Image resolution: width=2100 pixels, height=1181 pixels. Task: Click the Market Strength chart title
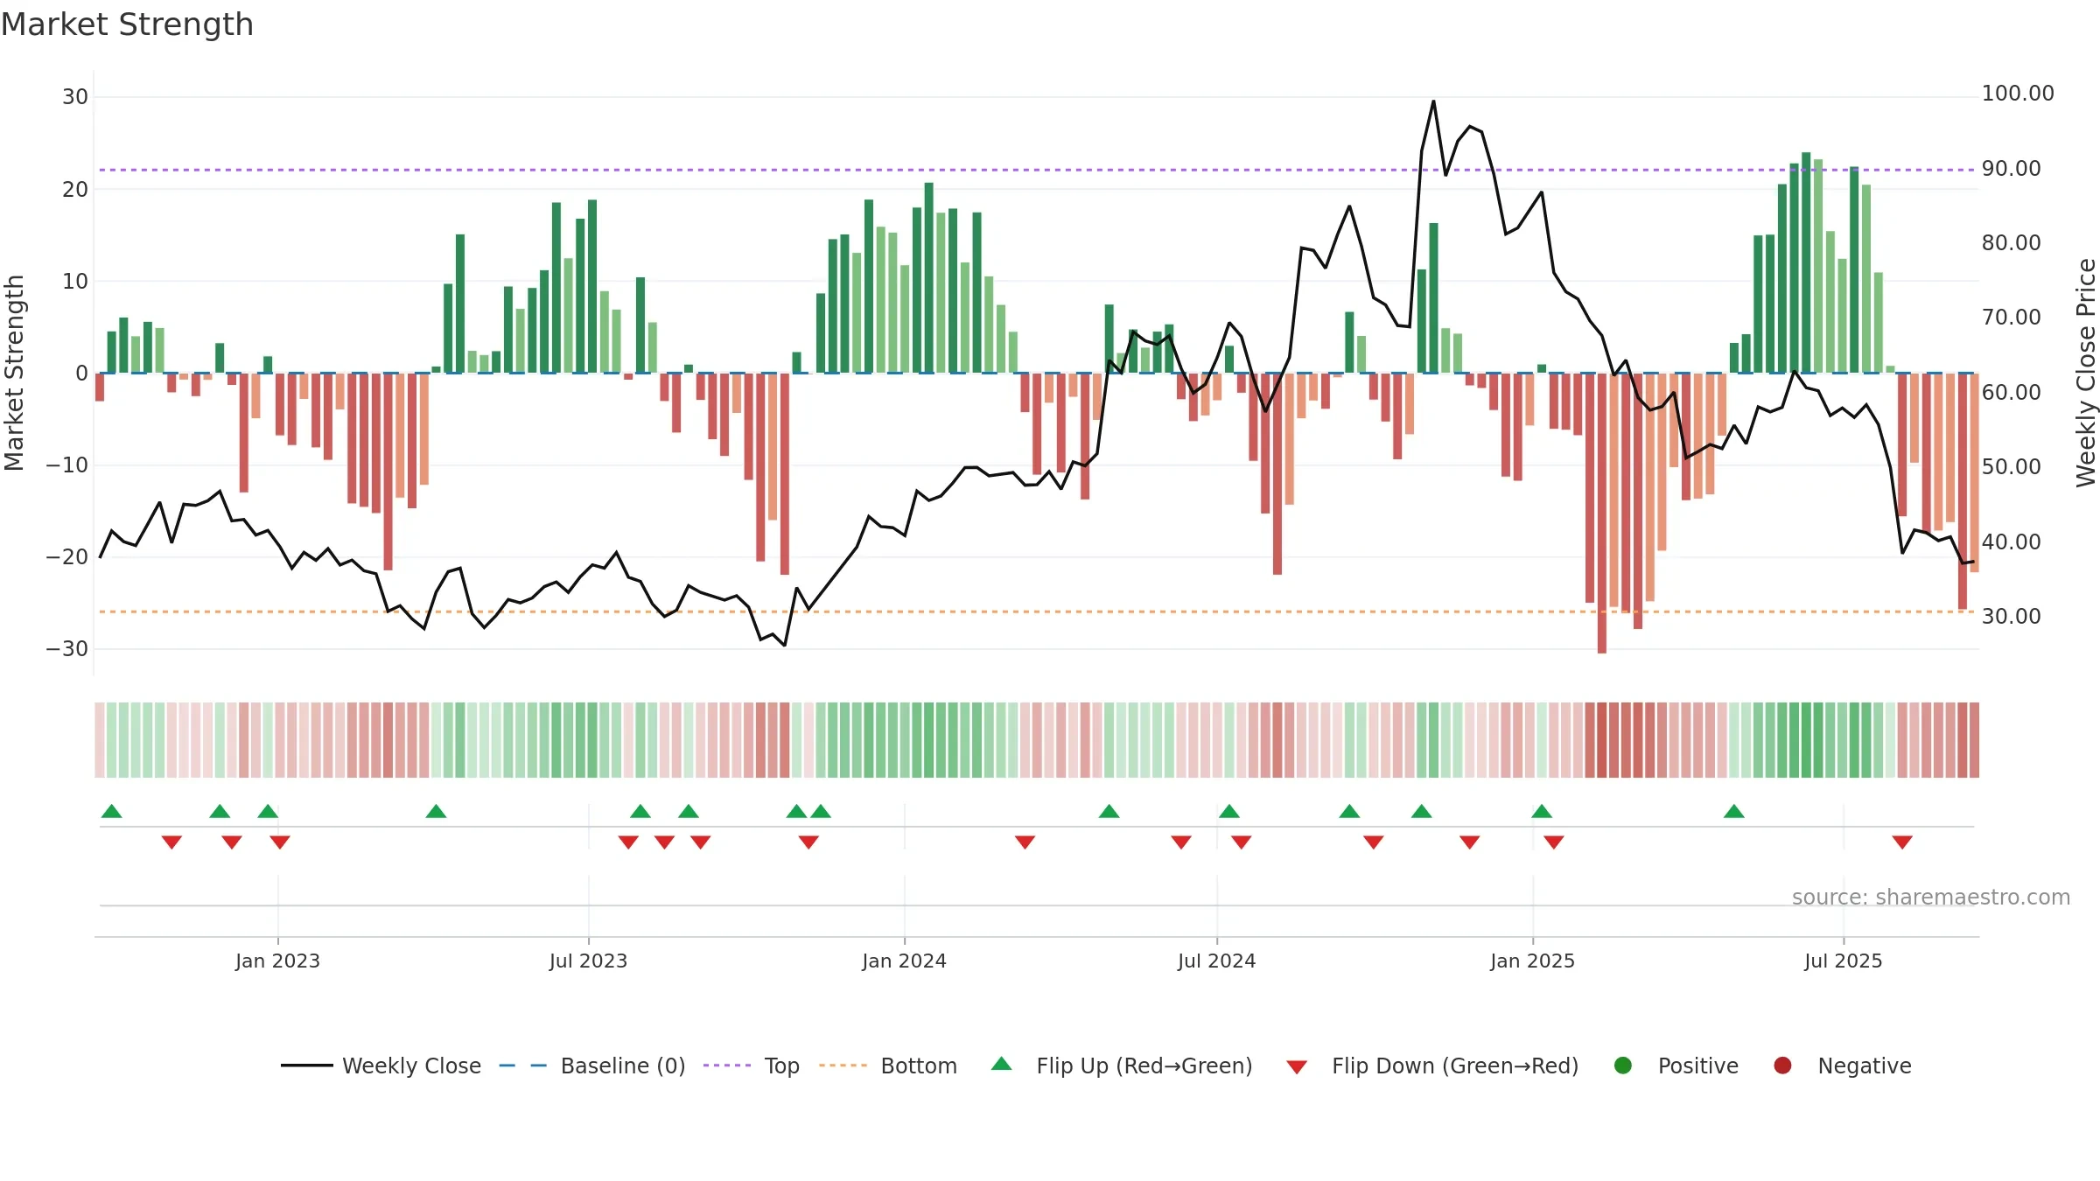(x=127, y=24)
